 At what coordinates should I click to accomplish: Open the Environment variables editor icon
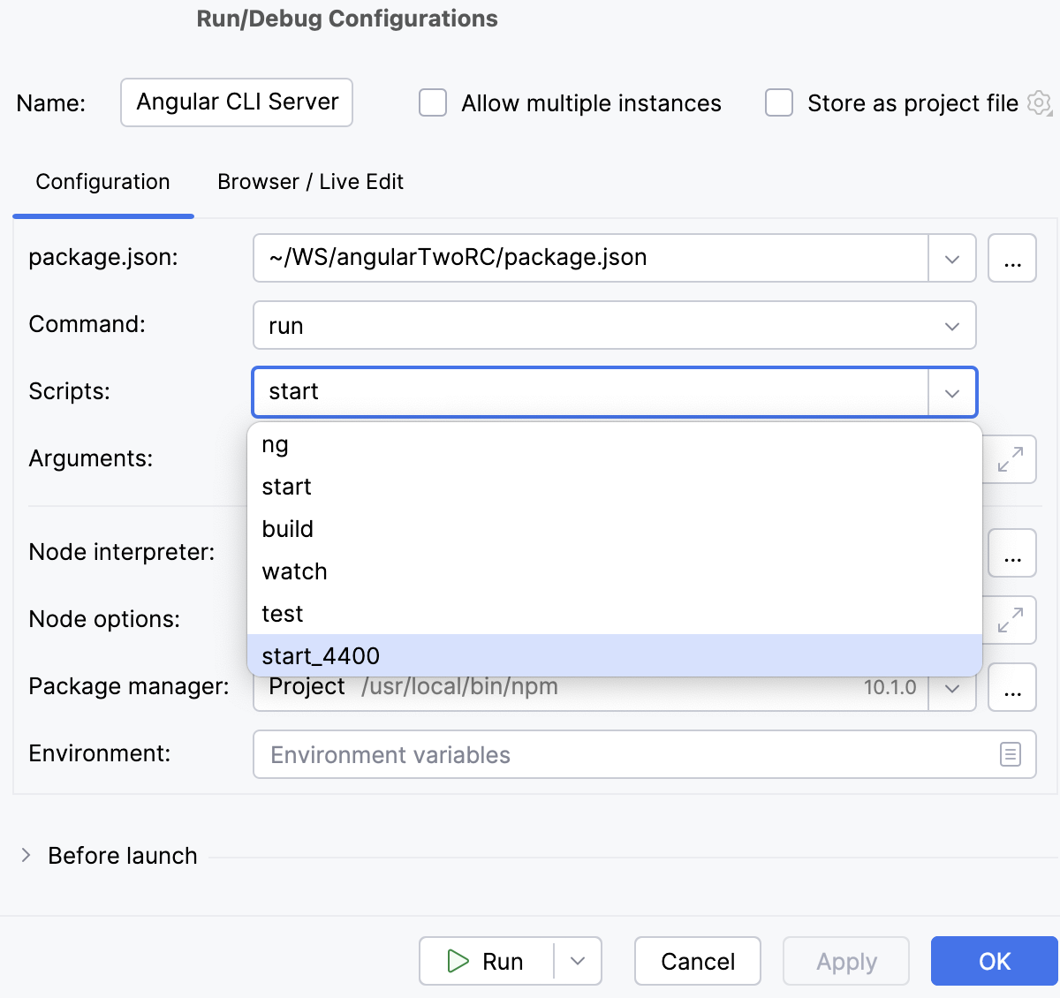pos(1012,754)
